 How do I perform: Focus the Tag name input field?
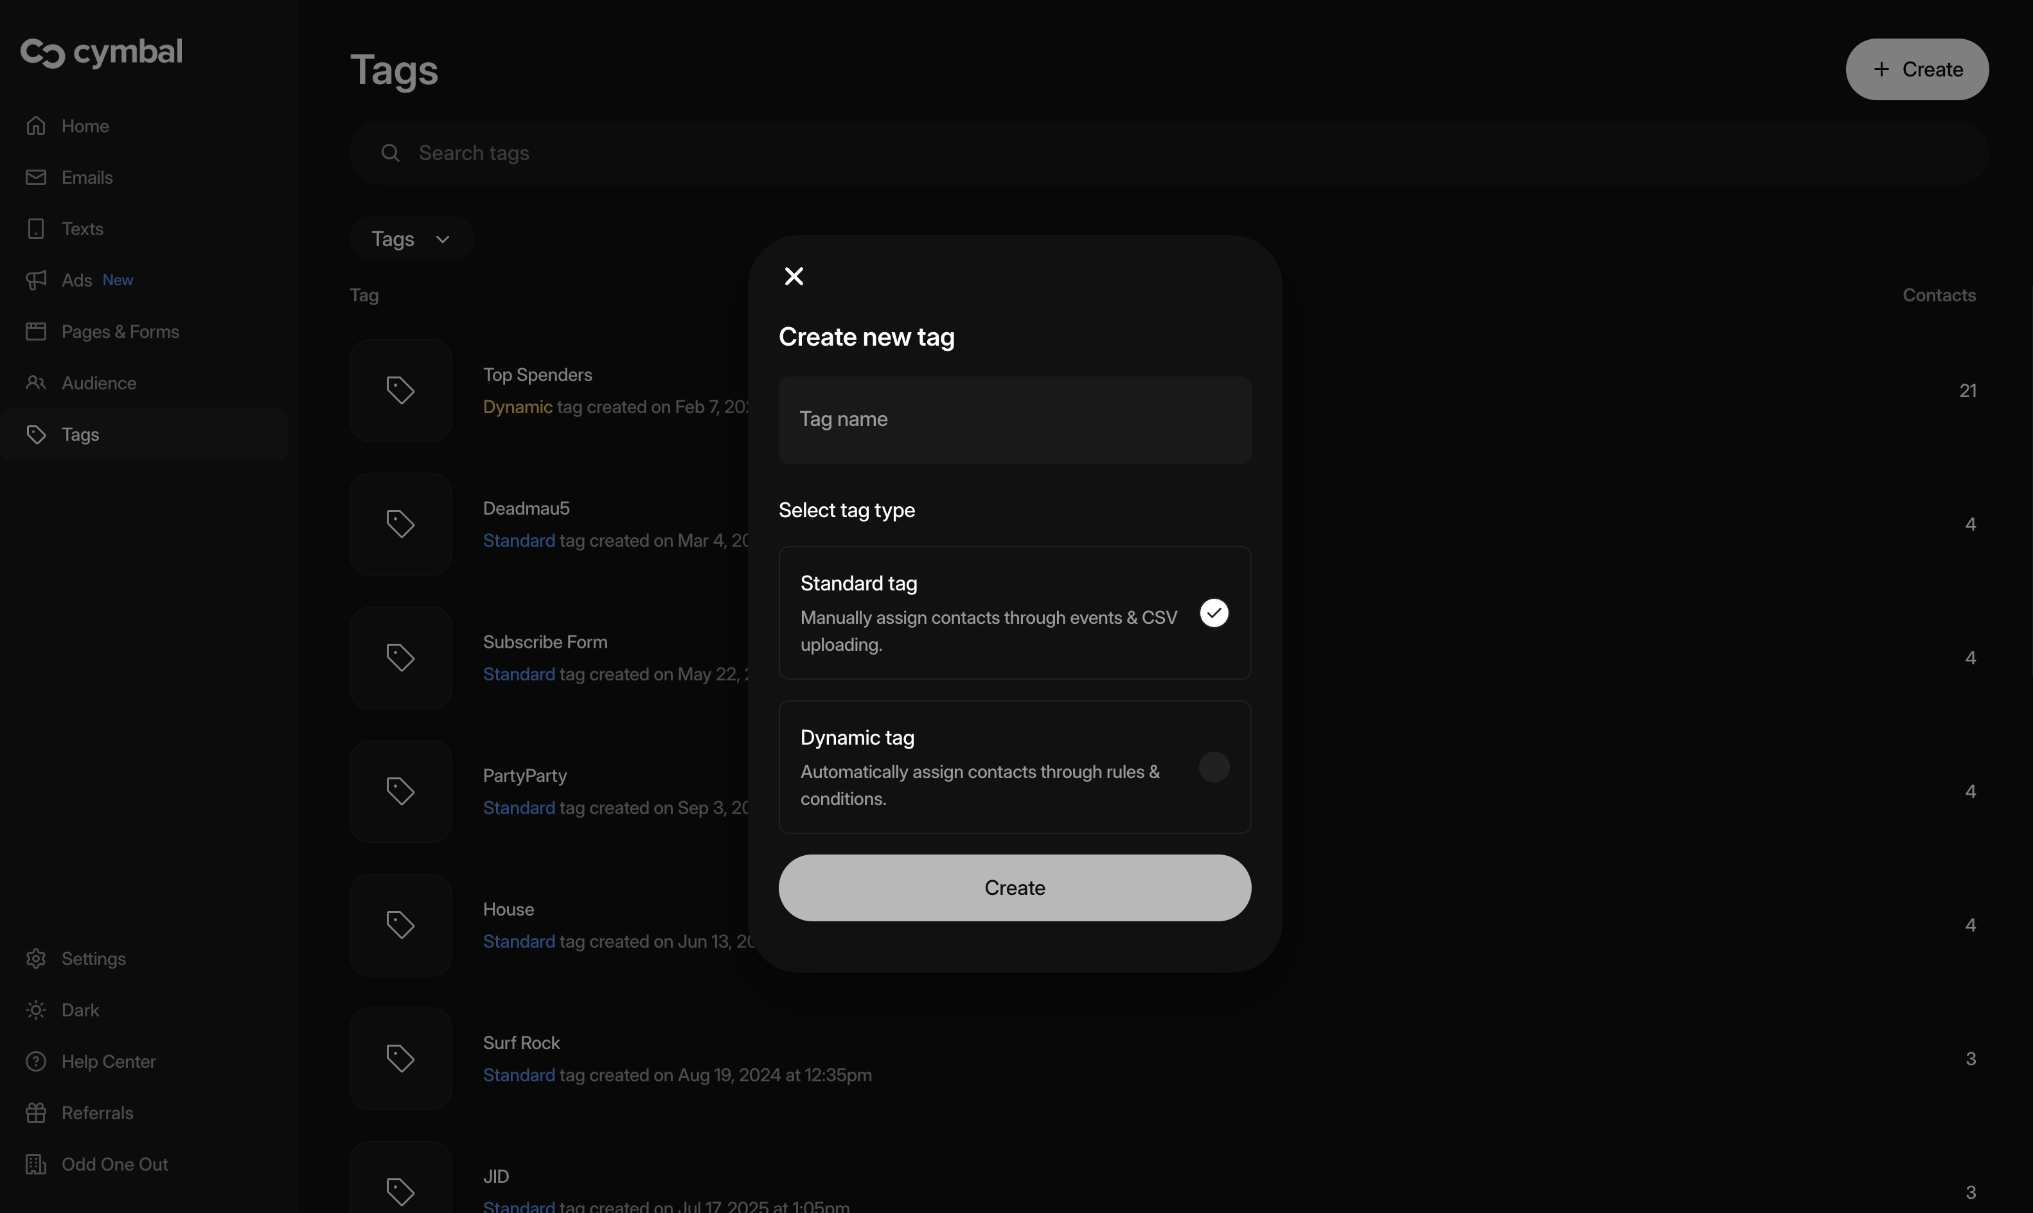tap(1015, 420)
